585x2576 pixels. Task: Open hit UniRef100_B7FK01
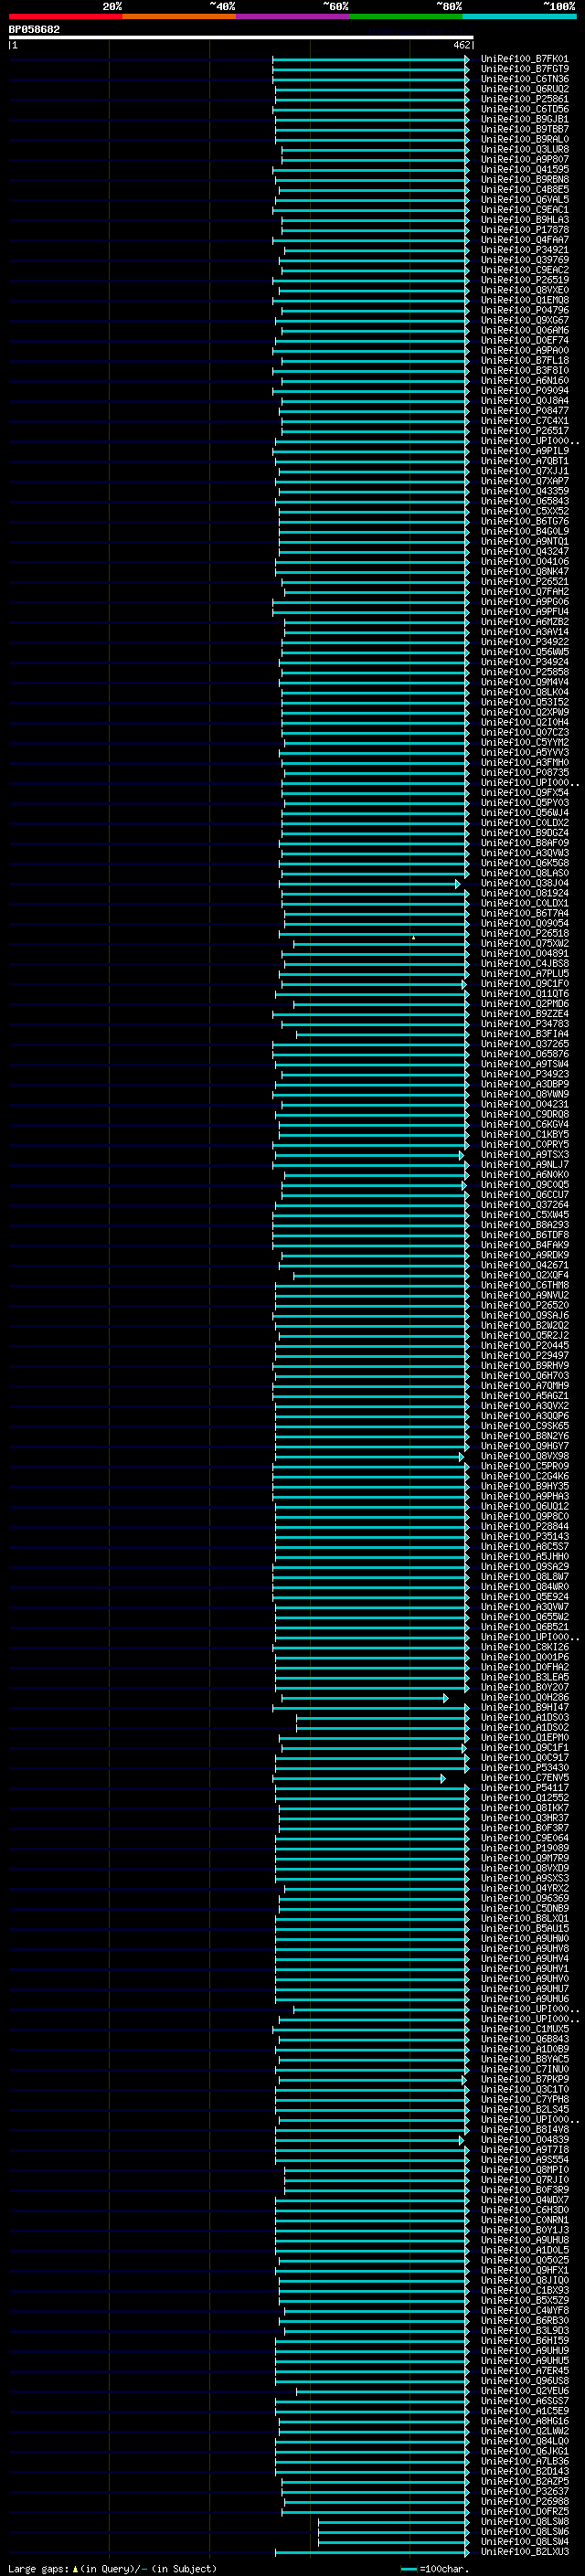point(525,59)
